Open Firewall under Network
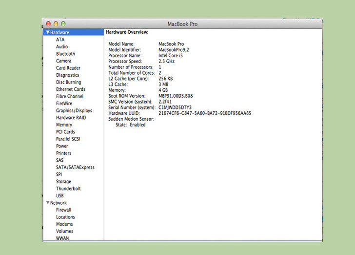 point(63,210)
